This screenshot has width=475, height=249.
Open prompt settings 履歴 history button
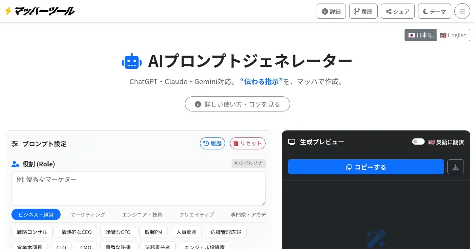[x=212, y=143]
